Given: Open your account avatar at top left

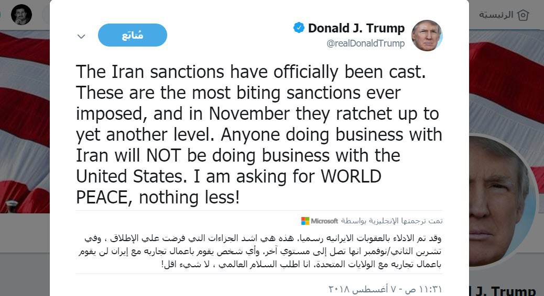Looking at the screenshot, I should (x=21, y=14).
